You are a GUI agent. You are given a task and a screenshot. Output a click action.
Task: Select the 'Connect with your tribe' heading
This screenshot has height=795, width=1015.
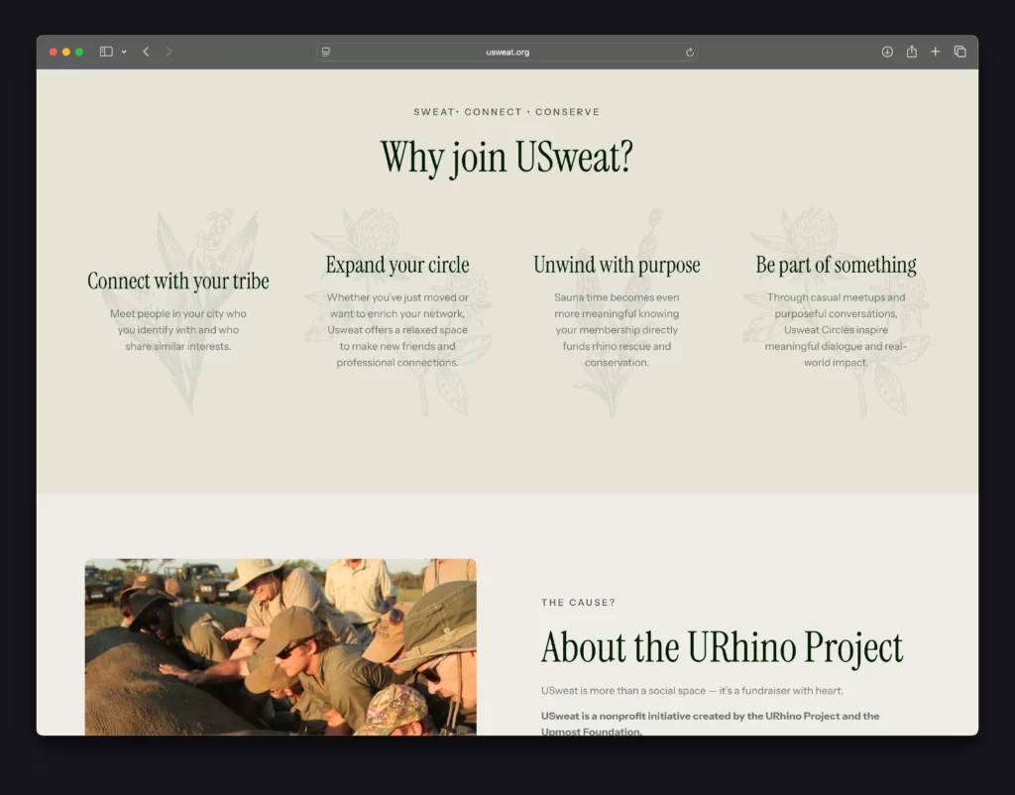pos(178,282)
